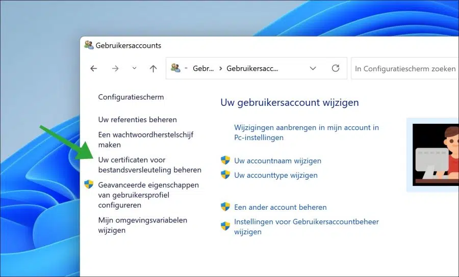Open 'Een ander account beheren'
Screen dimensions: 459x277
coord(280,207)
